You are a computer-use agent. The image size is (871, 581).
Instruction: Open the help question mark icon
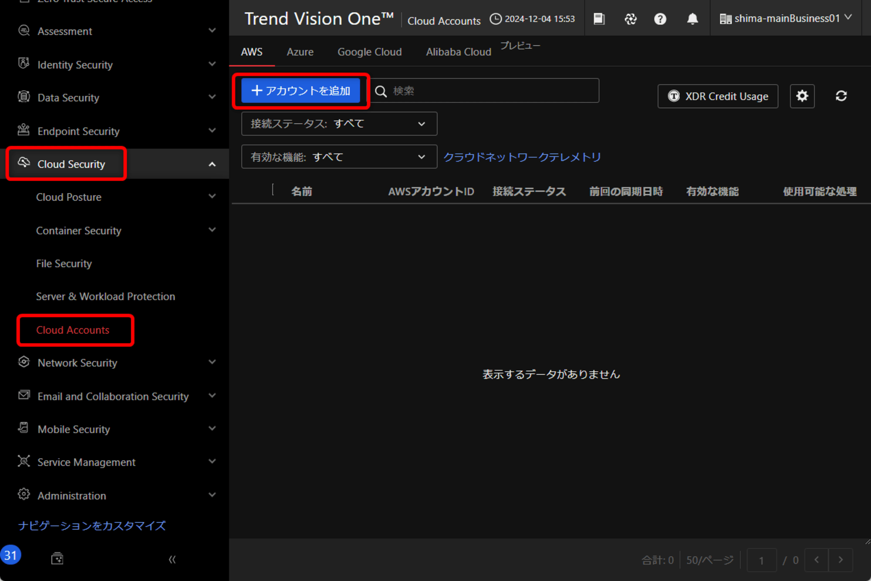(660, 19)
